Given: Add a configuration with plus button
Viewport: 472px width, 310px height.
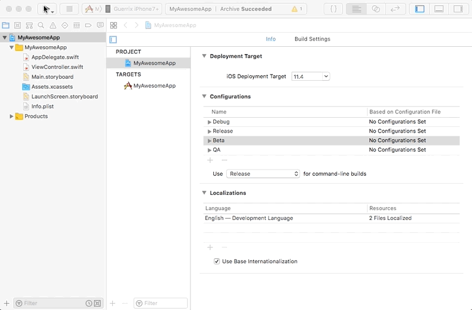Looking at the screenshot, I should (x=210, y=160).
